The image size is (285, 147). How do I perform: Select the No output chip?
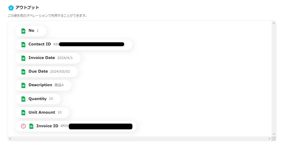31,31
